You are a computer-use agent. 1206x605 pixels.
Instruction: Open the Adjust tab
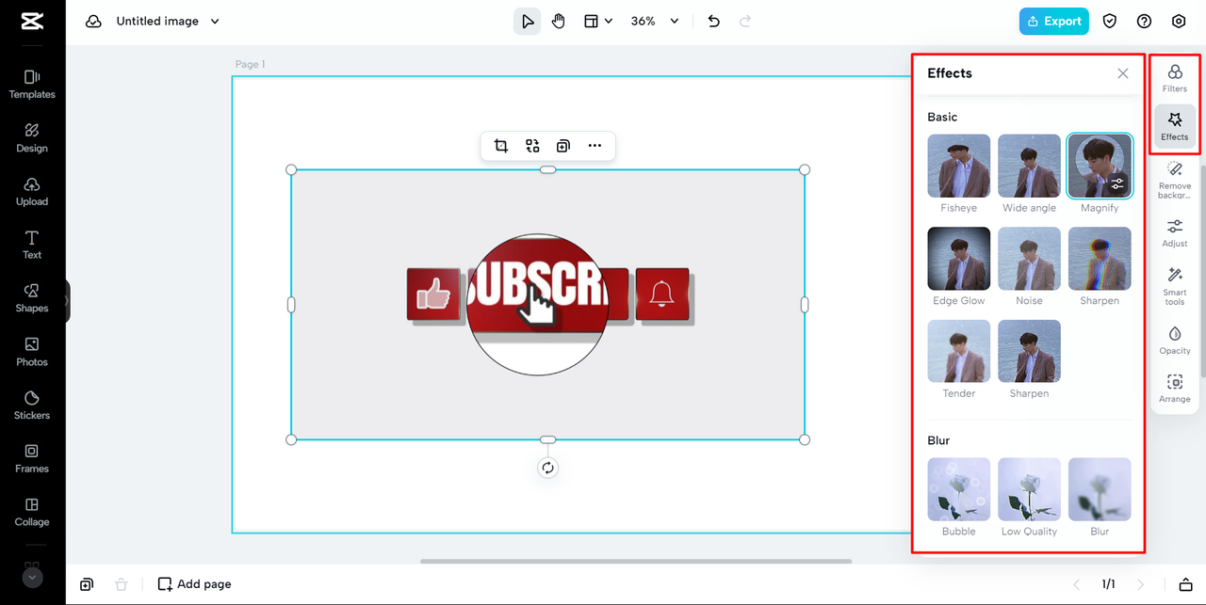(x=1175, y=232)
